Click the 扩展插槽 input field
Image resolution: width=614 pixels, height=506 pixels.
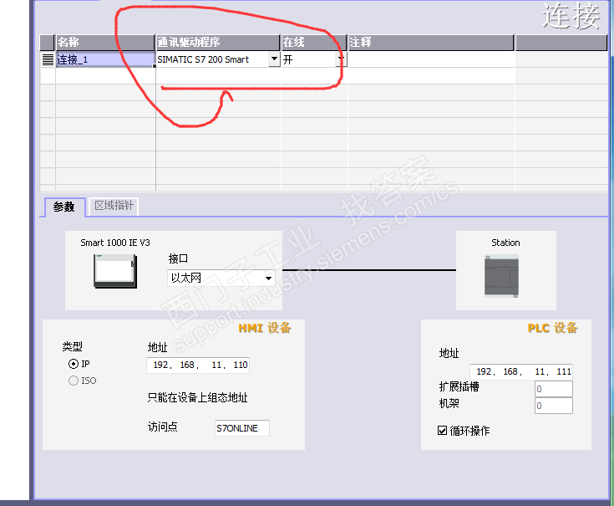pos(554,389)
